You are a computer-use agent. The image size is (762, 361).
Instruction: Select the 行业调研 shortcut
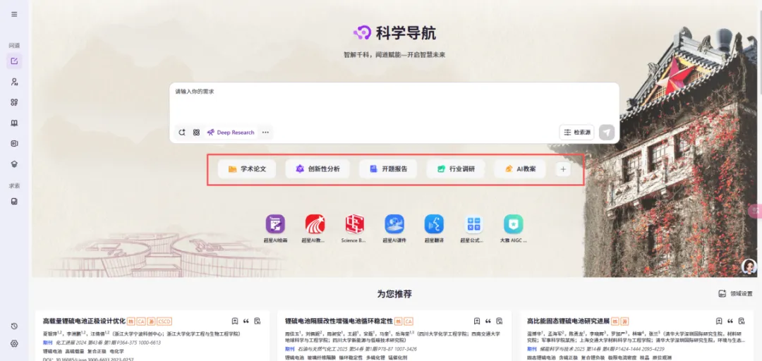(x=455, y=169)
